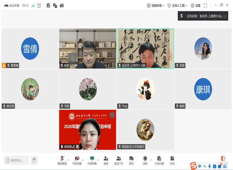Viewport: 233px width, 170px height.
Task: Select the 郭俊楠 video tile
Action: 87,130
